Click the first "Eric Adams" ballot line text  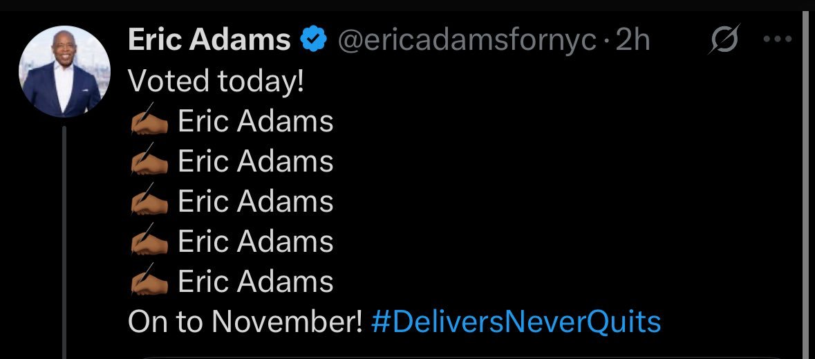click(256, 121)
